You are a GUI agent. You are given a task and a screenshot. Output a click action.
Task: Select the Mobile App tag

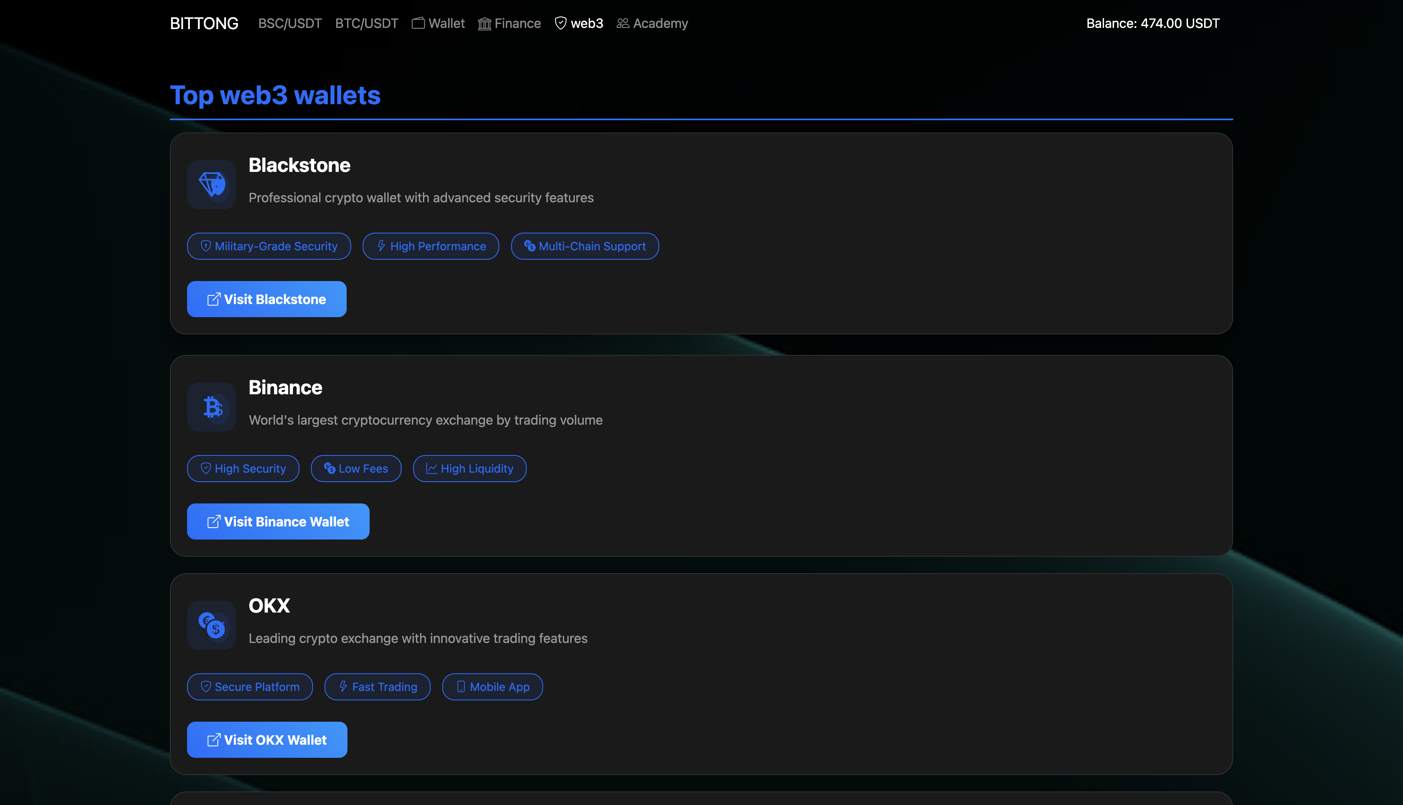click(492, 687)
